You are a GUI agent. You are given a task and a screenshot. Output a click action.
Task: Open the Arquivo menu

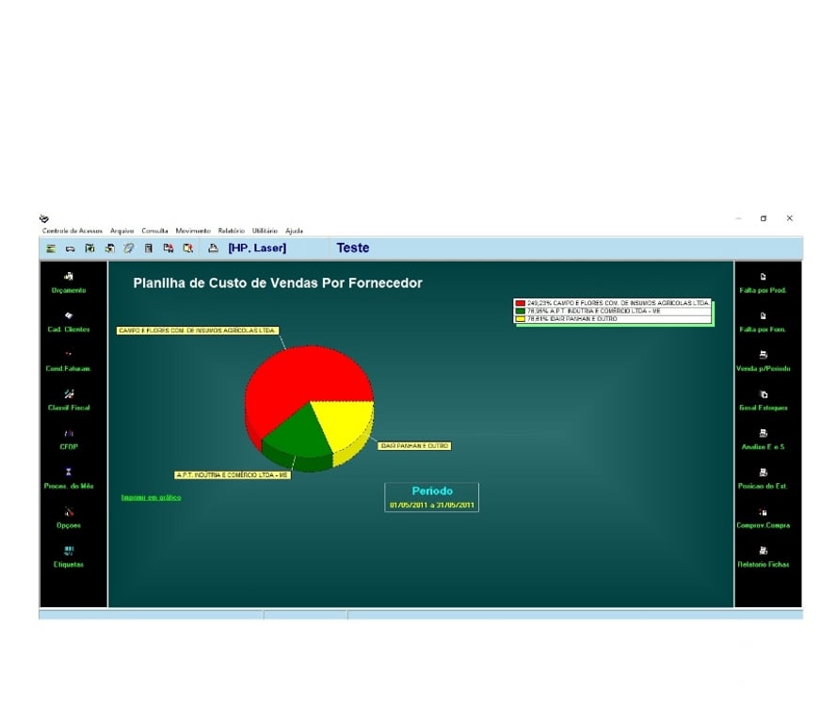click(121, 231)
